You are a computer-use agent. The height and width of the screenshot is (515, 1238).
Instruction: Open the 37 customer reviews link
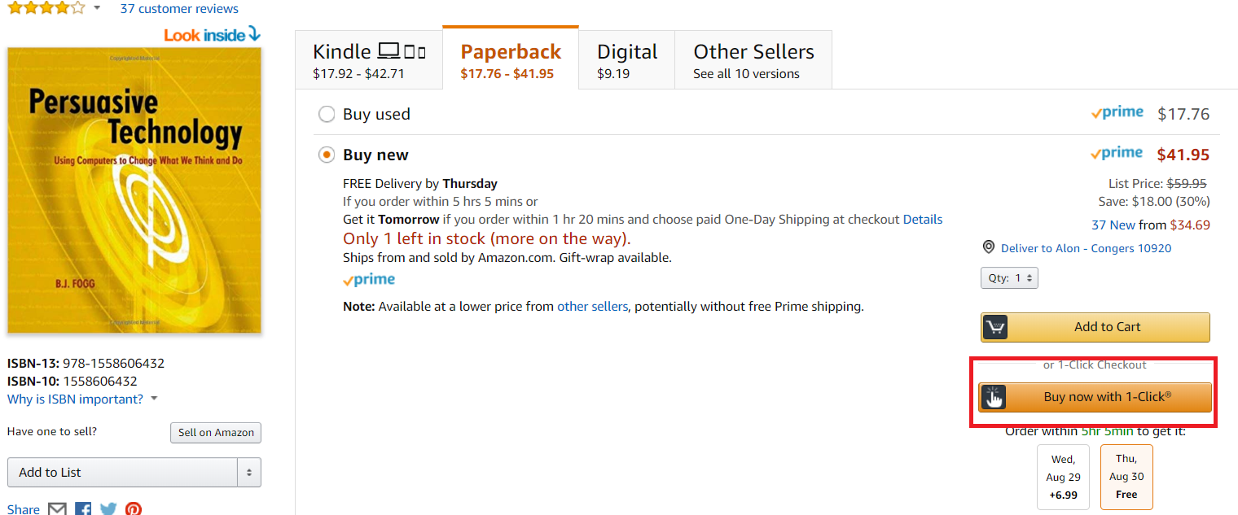coord(179,9)
